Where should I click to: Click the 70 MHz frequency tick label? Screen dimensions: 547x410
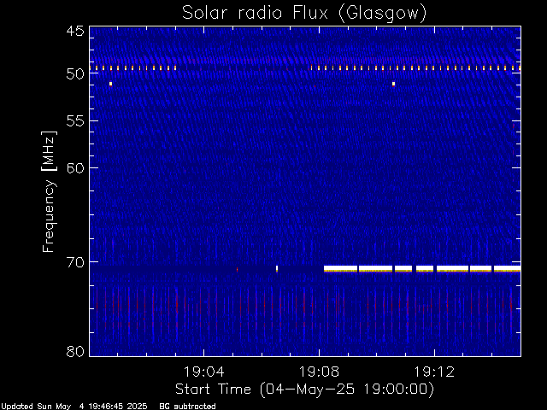(x=75, y=262)
